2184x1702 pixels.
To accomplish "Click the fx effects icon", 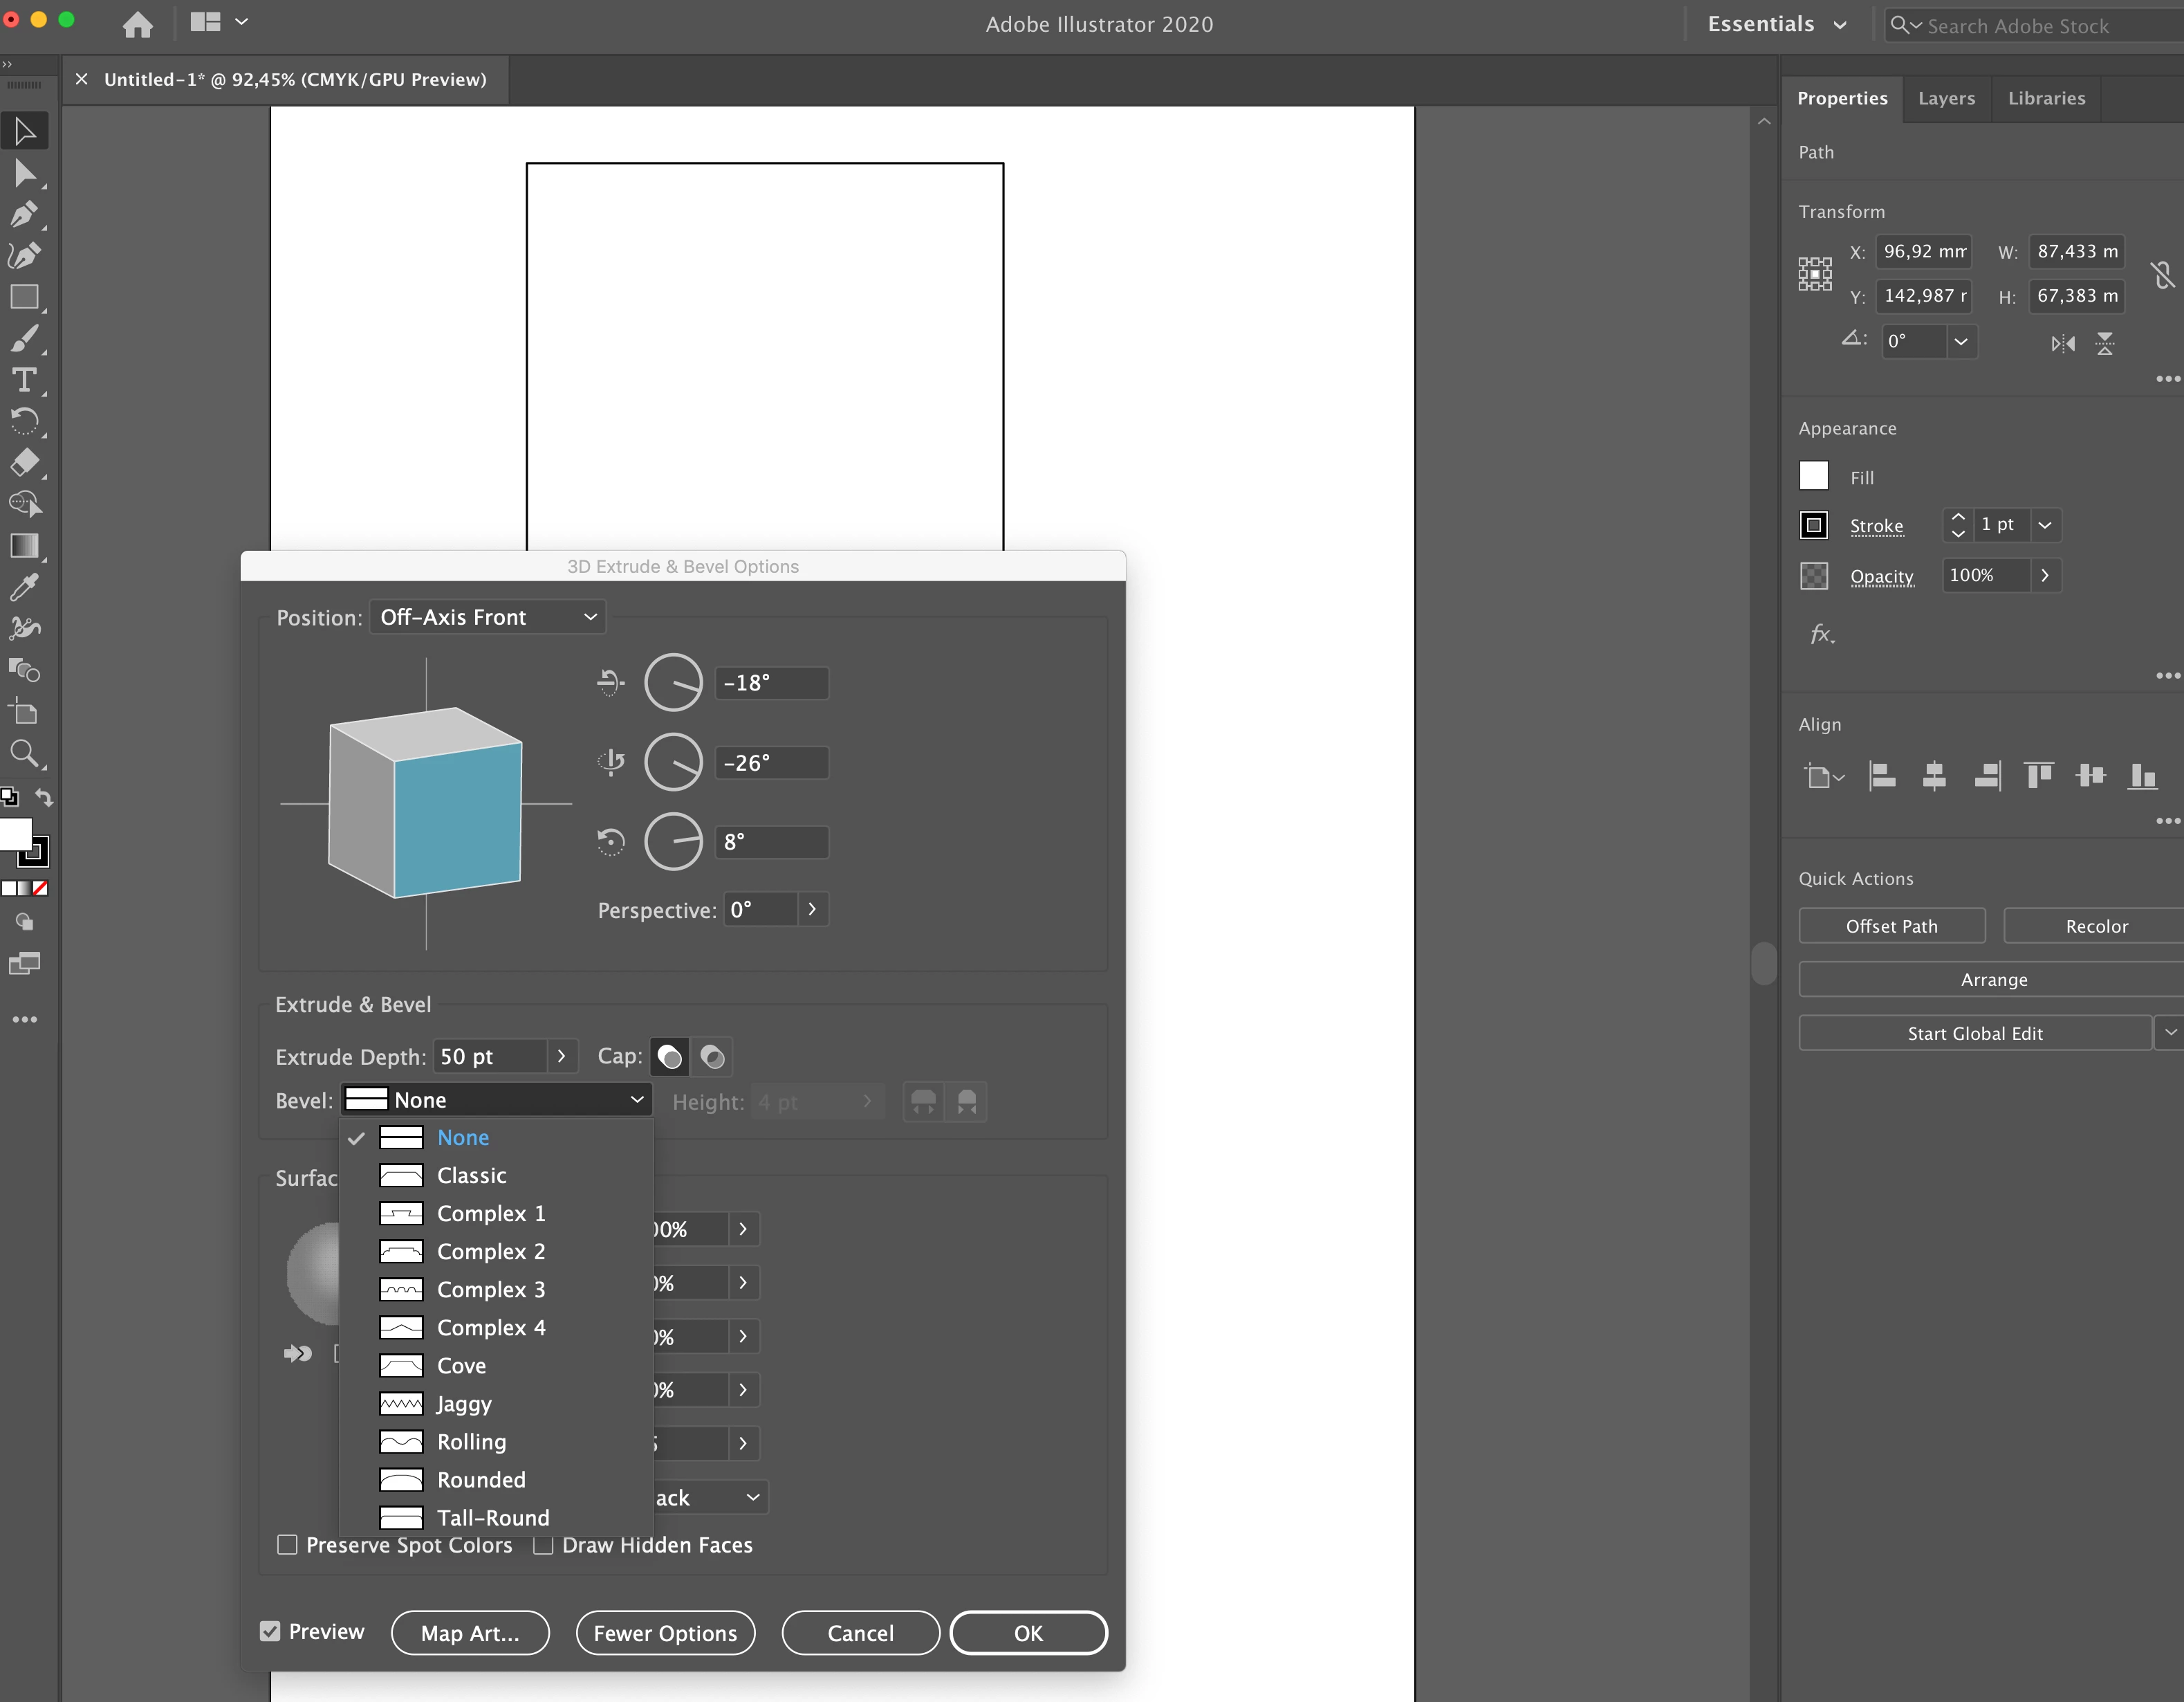I will (1821, 634).
